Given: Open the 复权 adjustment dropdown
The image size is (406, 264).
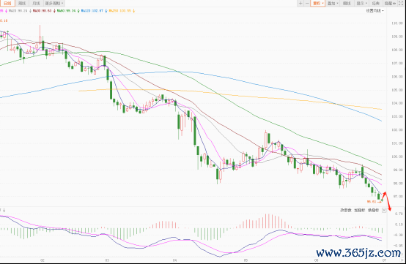Looking at the screenshot, I should click(318, 4).
